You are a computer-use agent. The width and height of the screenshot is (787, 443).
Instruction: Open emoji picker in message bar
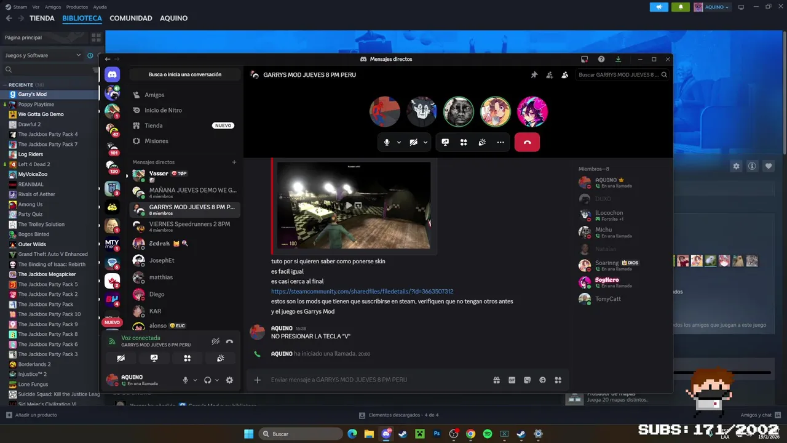542,380
